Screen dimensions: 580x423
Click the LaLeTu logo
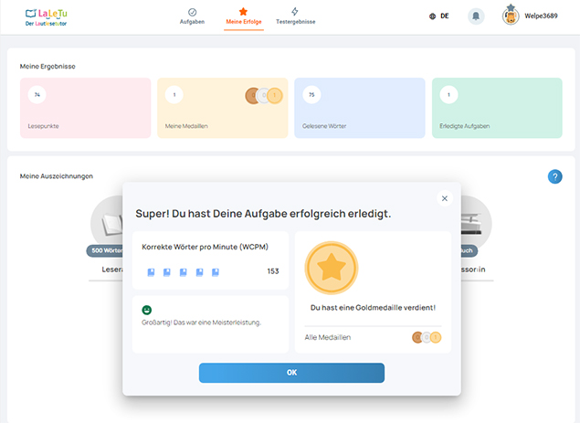point(46,16)
